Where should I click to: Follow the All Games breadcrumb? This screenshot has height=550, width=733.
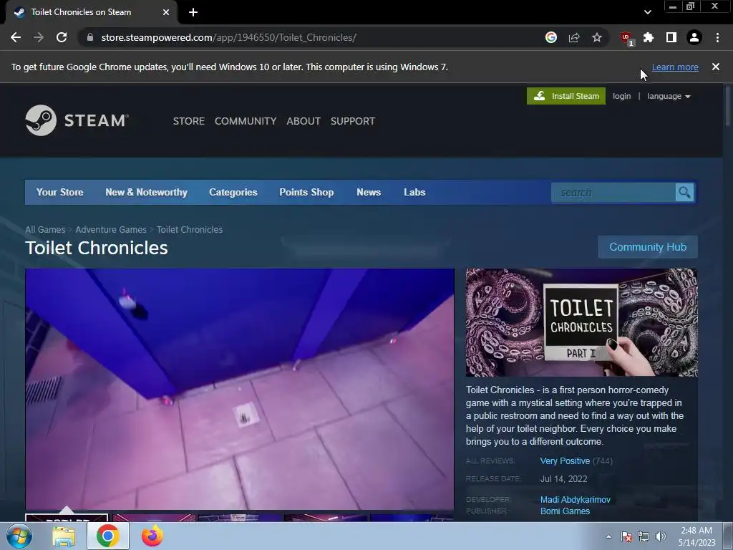coord(45,230)
